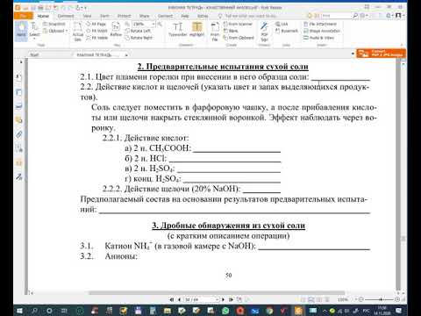Image resolution: width=421 pixels, height=316 pixels.
Task: Go to the first page
Action: (172, 299)
